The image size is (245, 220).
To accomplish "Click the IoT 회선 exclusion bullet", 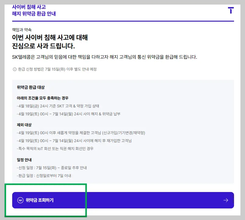I will coord(58,148).
